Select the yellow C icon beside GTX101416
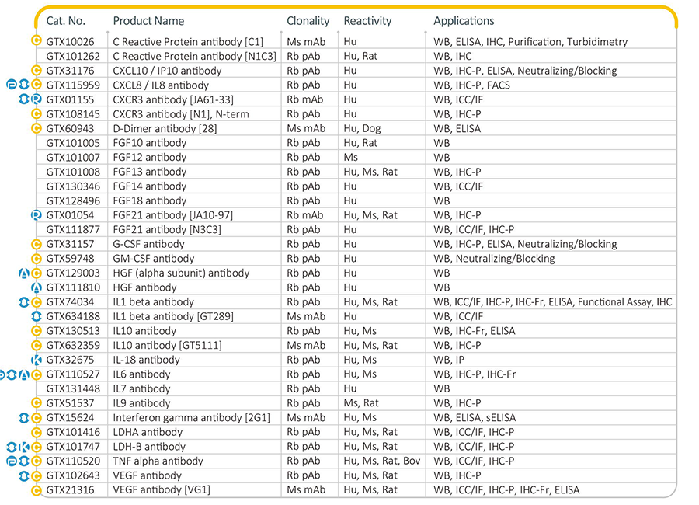699x505 pixels. [x=37, y=432]
